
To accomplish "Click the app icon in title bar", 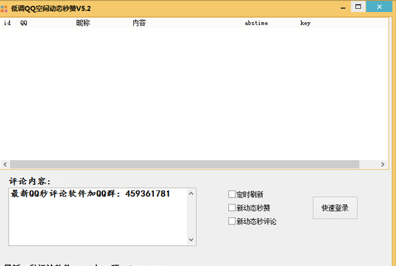I will (x=4, y=9).
